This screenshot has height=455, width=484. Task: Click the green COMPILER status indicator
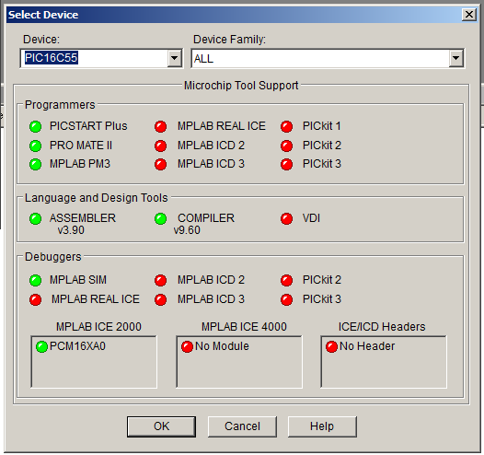click(160, 218)
